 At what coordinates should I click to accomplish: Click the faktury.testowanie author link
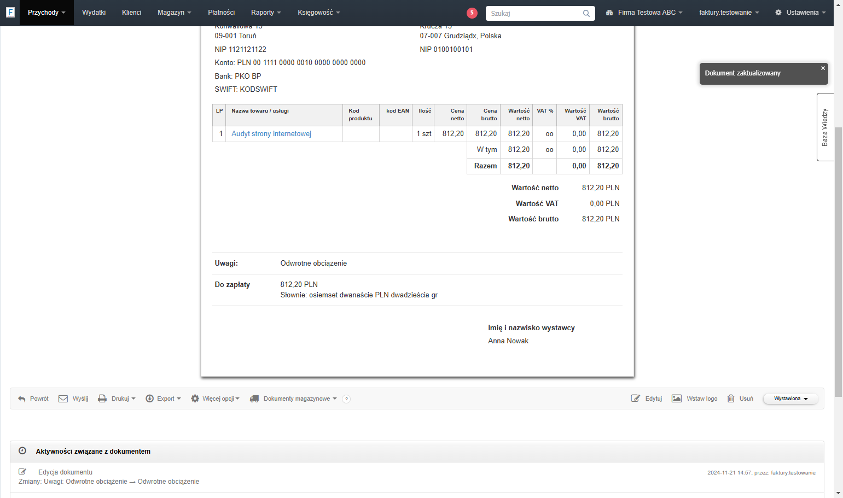click(x=793, y=473)
